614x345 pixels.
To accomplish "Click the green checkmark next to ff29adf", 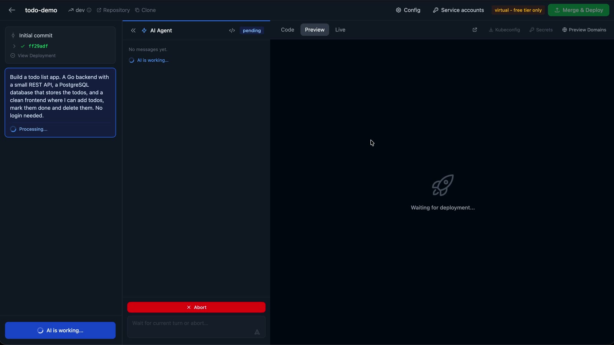I will (23, 46).
